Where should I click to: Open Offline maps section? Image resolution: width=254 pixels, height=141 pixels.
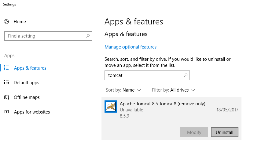[x=27, y=97]
